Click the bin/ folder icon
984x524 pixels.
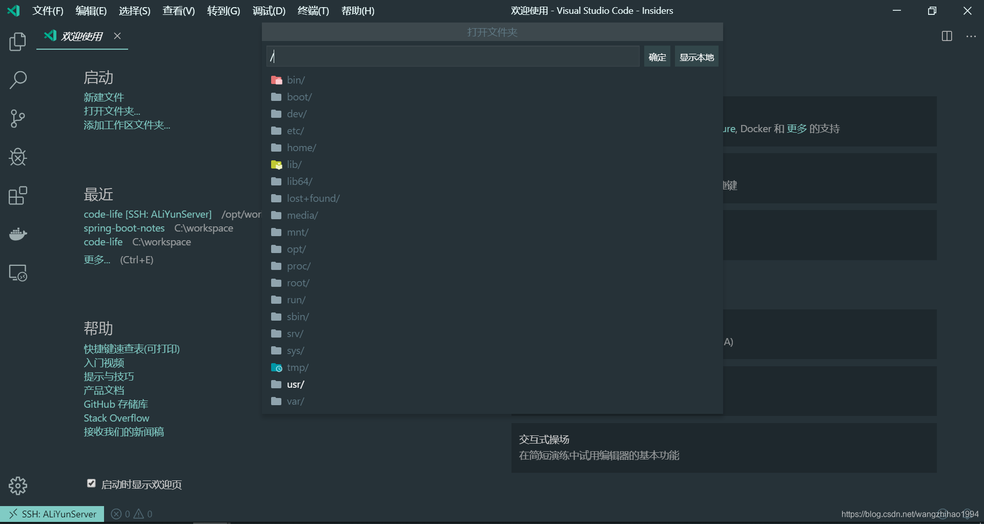coord(276,80)
